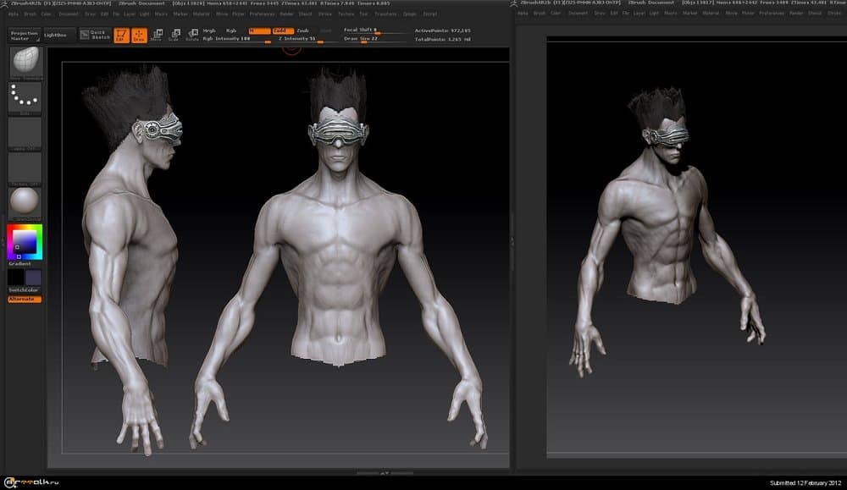
Task: Enable the Mrgb channel option
Action: pyautogui.click(x=209, y=30)
